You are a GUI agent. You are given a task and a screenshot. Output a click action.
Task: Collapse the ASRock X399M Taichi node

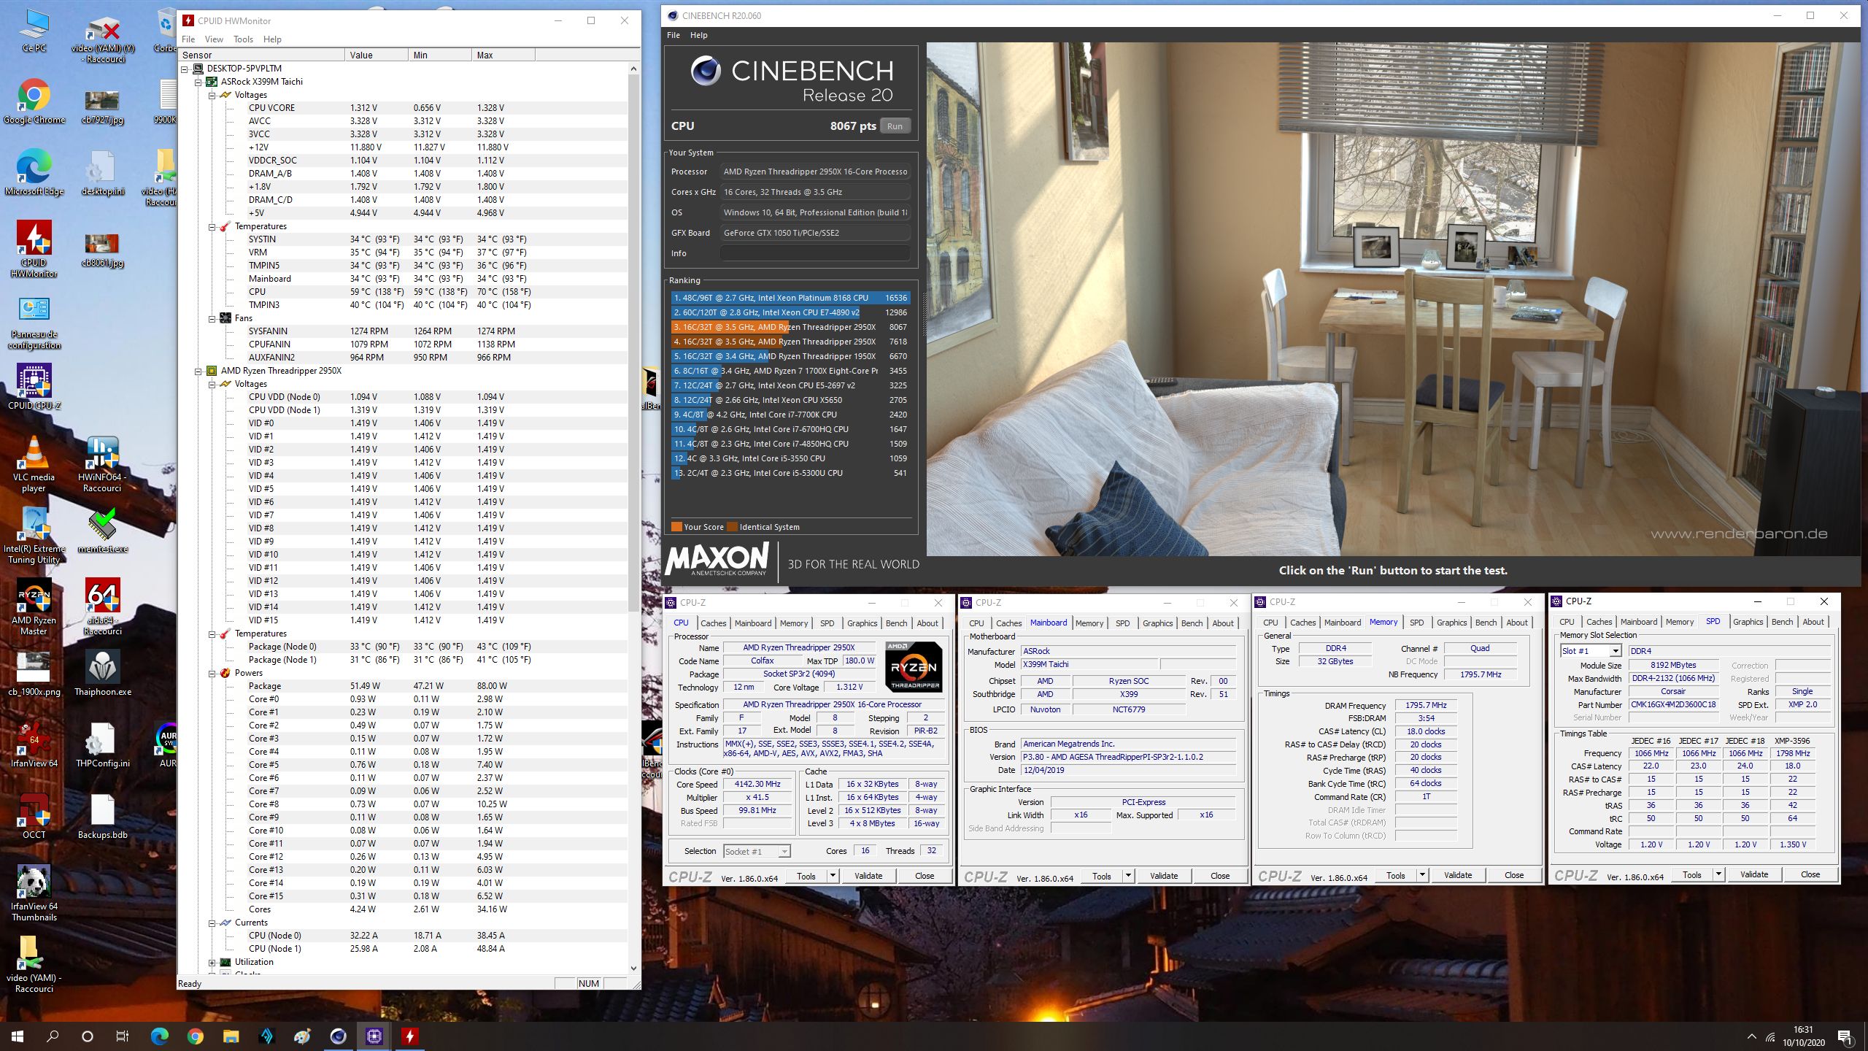tap(198, 82)
